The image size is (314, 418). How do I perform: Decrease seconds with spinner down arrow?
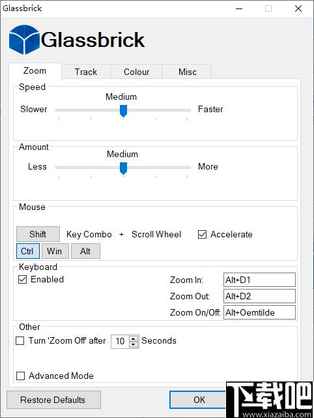click(134, 344)
